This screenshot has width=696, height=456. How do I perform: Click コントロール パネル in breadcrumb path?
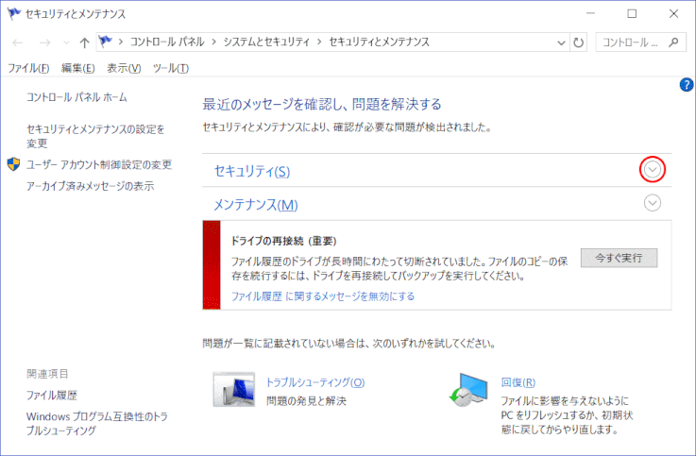tap(167, 42)
